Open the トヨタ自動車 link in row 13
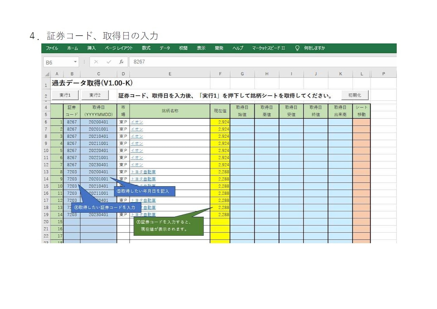 click(143, 172)
